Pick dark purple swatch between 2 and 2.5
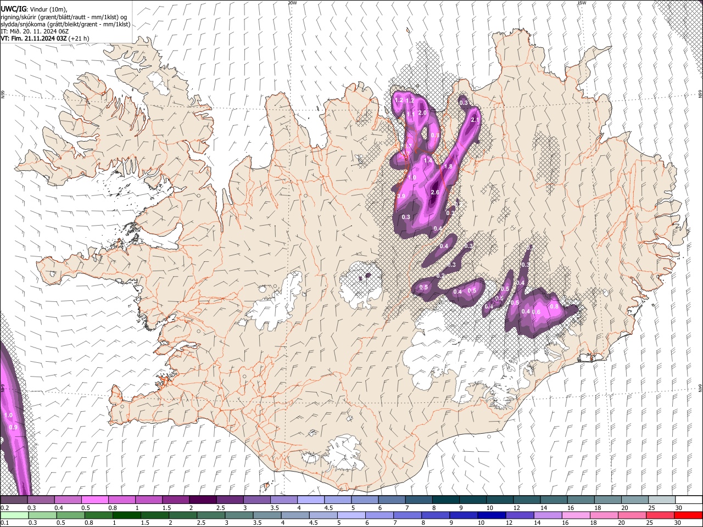The width and height of the screenshot is (703, 527). 202,500
